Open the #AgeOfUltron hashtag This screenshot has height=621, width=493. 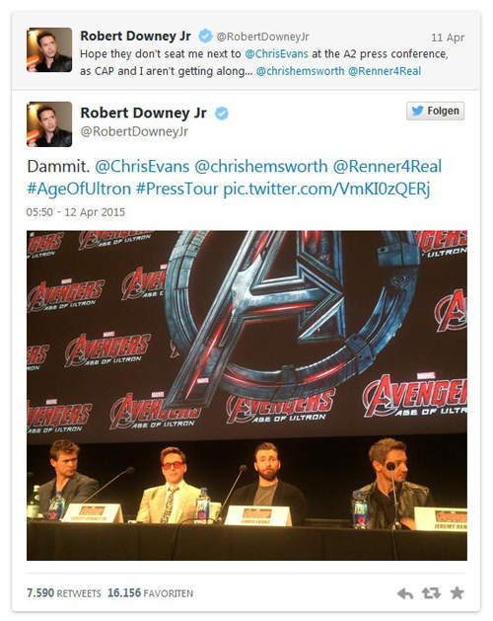(79, 189)
